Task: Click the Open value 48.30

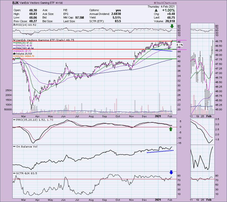Action: (33, 10)
